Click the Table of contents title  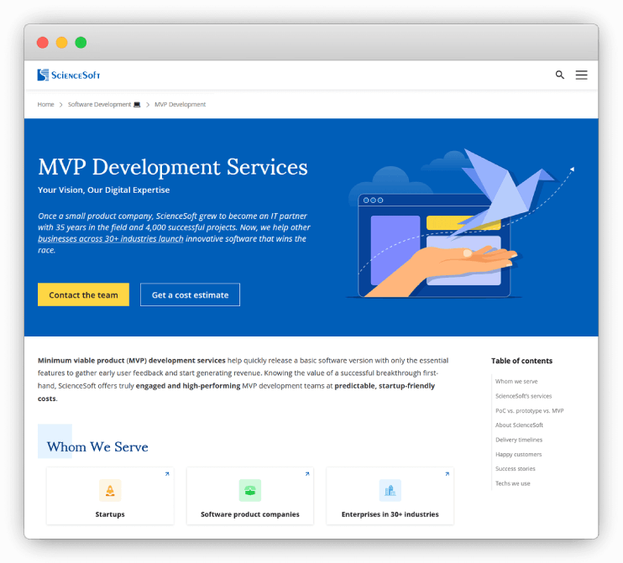521,361
